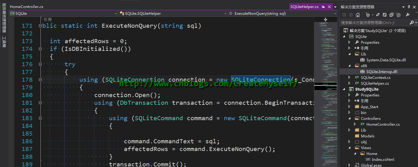Open the tab overflow dropdown arrow

tap(335, 7)
